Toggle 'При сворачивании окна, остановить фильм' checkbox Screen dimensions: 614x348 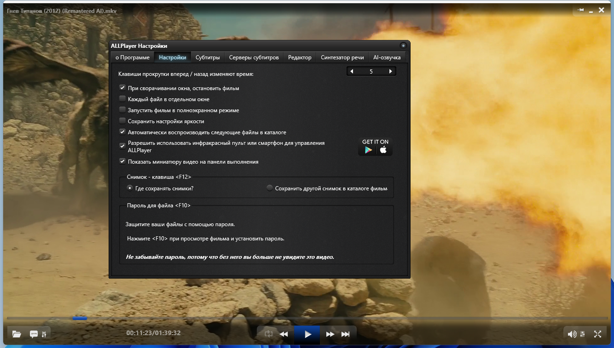pyautogui.click(x=122, y=88)
